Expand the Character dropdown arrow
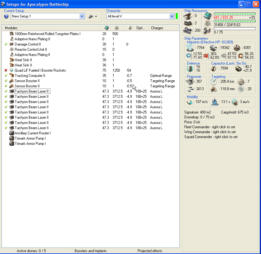 tap(172, 16)
